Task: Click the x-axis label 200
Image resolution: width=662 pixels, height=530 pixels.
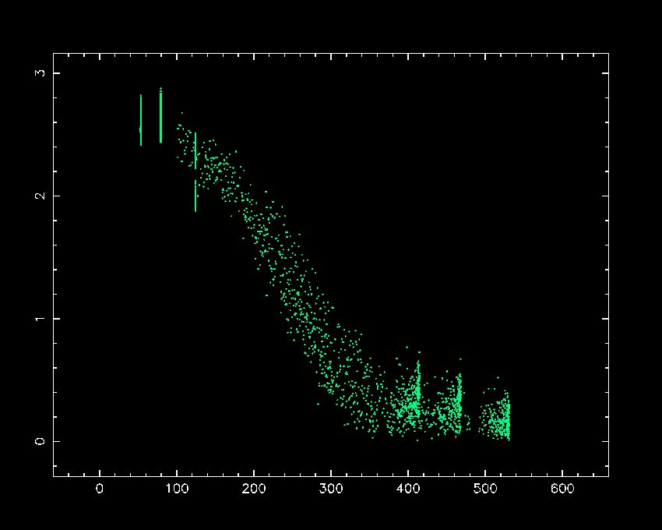Action: pos(254,489)
